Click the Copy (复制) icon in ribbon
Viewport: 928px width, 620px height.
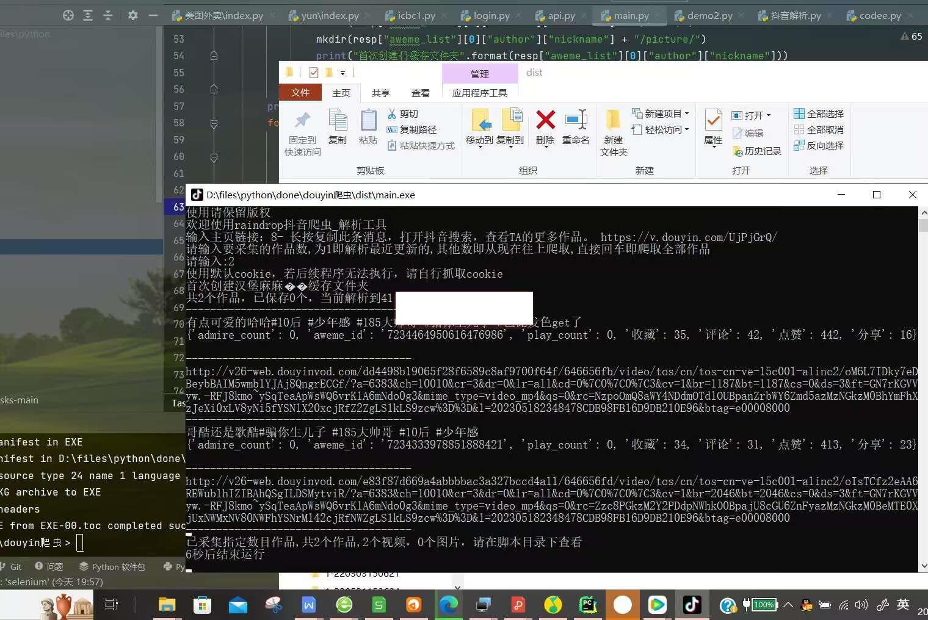(x=337, y=121)
